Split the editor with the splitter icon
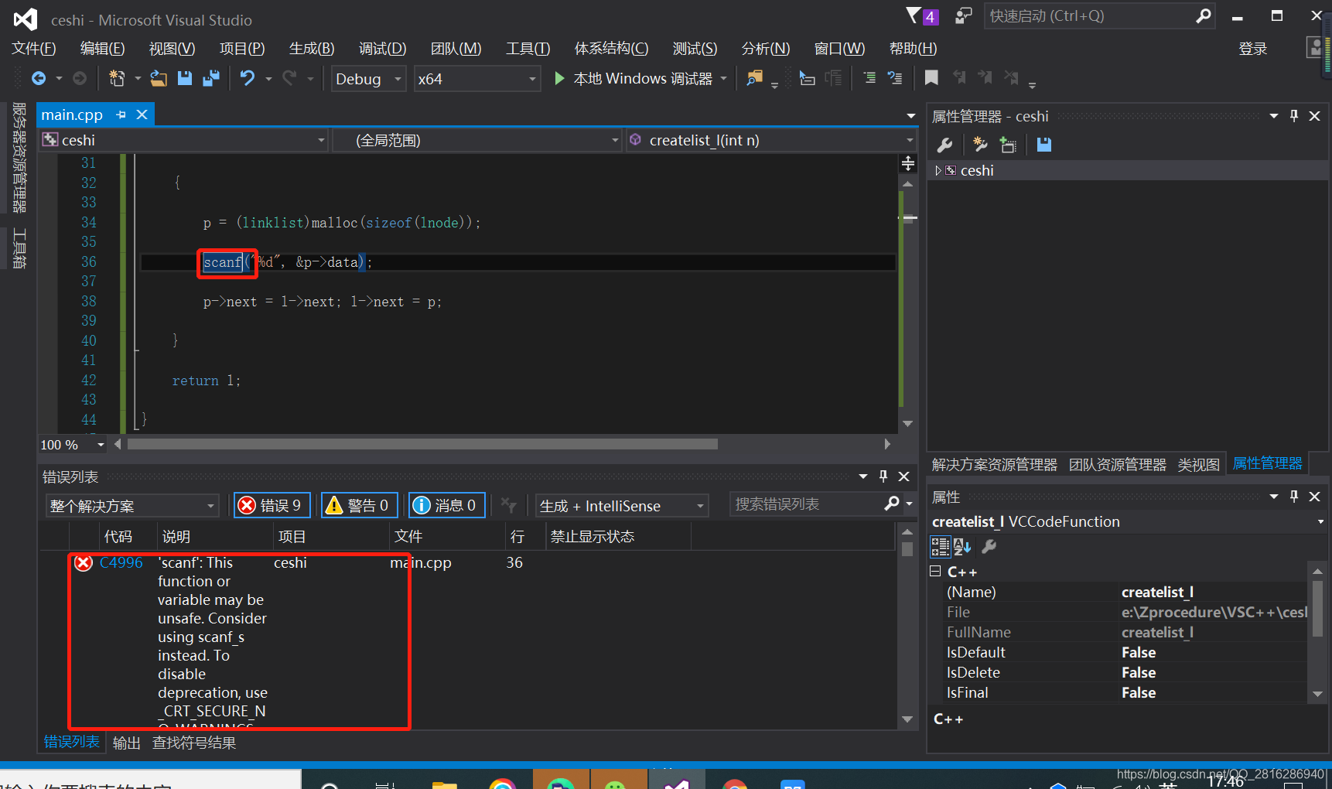The image size is (1332, 789). [x=908, y=163]
